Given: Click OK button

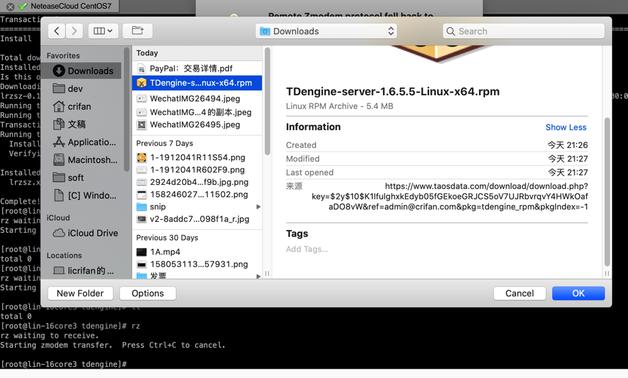Looking at the screenshot, I should [578, 293].
